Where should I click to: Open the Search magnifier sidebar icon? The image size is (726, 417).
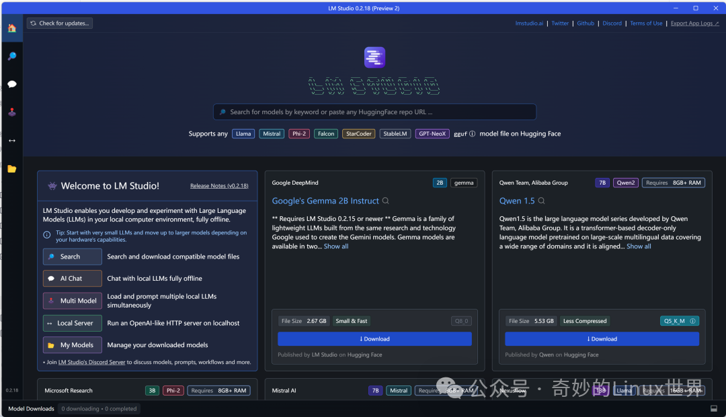12,56
